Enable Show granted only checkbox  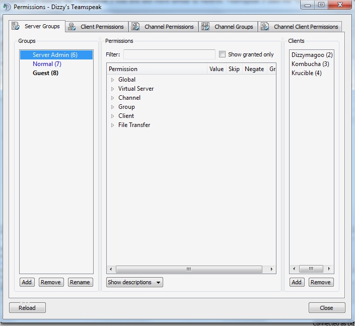(222, 54)
